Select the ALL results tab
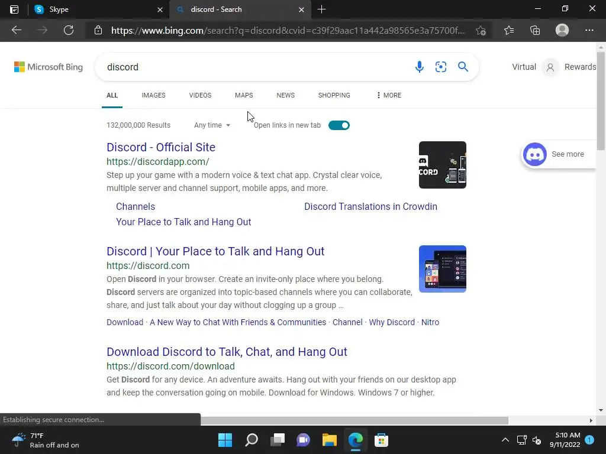The width and height of the screenshot is (606, 454). pyautogui.click(x=112, y=95)
